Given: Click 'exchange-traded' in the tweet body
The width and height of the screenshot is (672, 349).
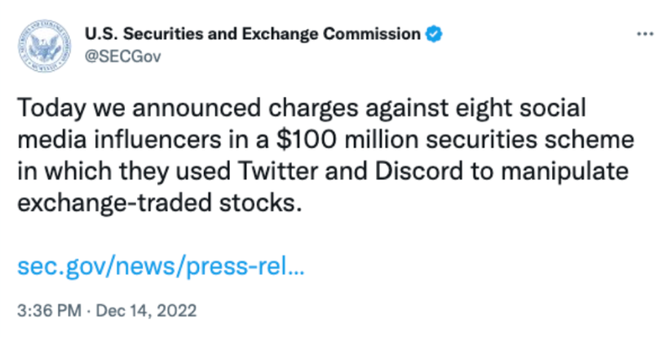Looking at the screenshot, I should coord(114,202).
